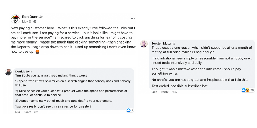This screenshot has height=128, width=257.
Task: Open Ron Dunn Jr.'s profile avatar
Action: (15, 19)
